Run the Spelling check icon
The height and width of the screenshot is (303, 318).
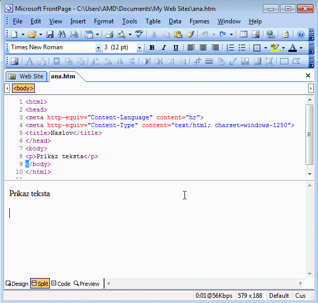pyautogui.click(x=139, y=34)
